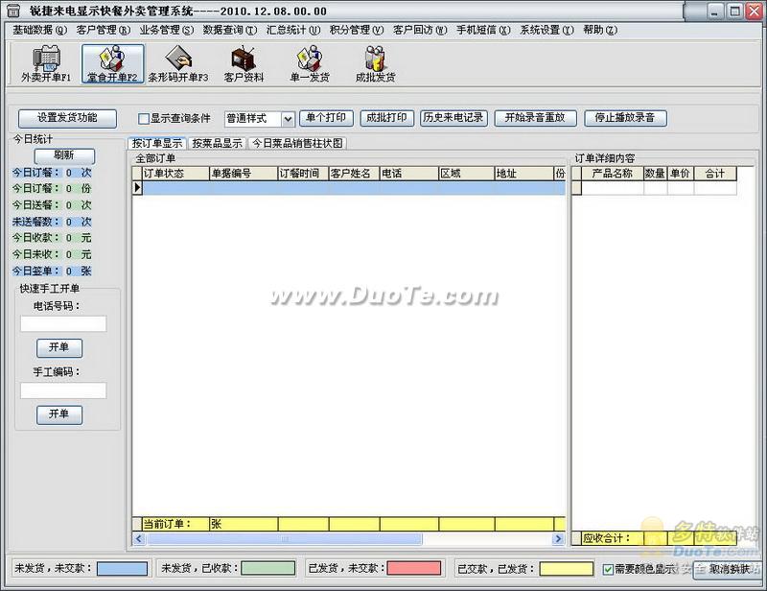Expand 普通样式 style dropdown

coord(289,119)
